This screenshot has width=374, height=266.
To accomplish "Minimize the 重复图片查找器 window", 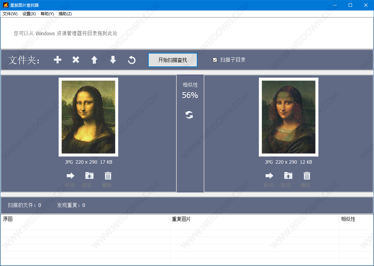I will click(335, 5).
